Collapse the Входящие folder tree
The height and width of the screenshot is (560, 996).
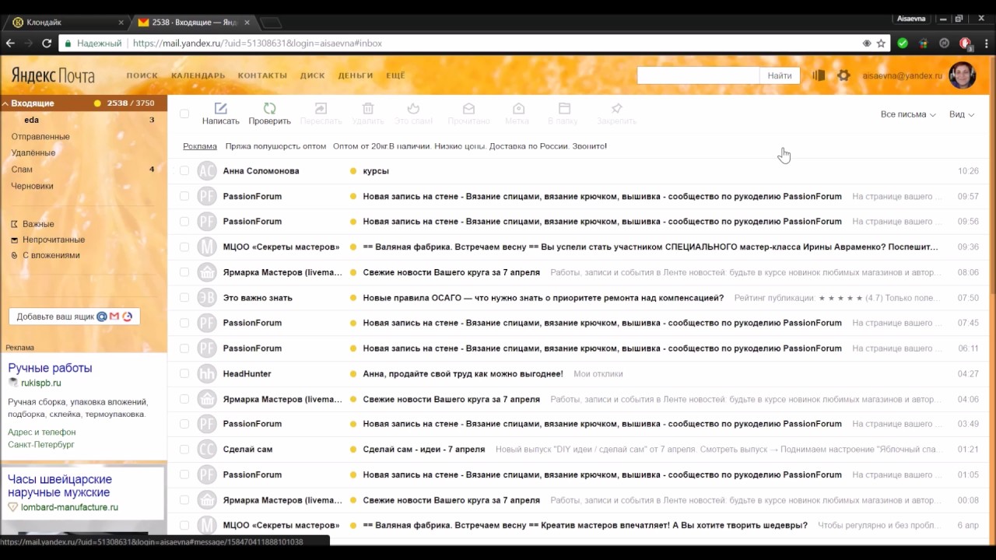tap(5, 103)
